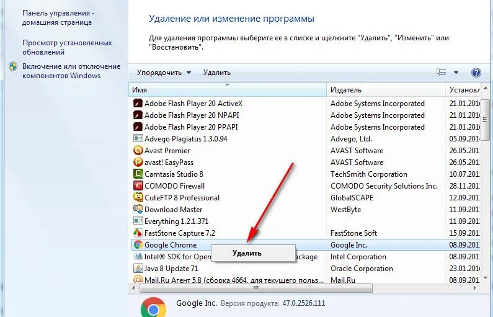The height and width of the screenshot is (317, 493).
Task: Select the Download Master entry
Action: tap(304, 210)
